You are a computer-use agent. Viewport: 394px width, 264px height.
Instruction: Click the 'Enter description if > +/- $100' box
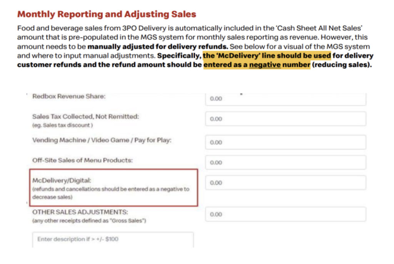point(113,239)
